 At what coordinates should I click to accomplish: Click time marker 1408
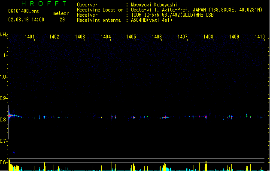[208, 37]
